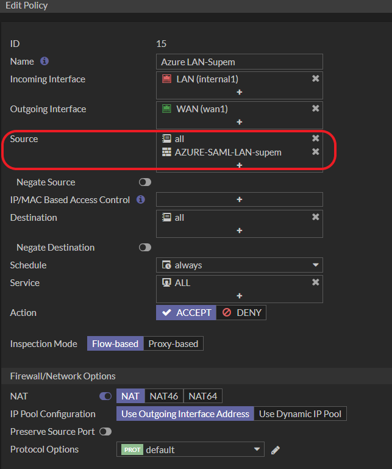Click info icon beside IP/MAC Based Access Control
Screen dimensions: 392x469
coord(141,199)
